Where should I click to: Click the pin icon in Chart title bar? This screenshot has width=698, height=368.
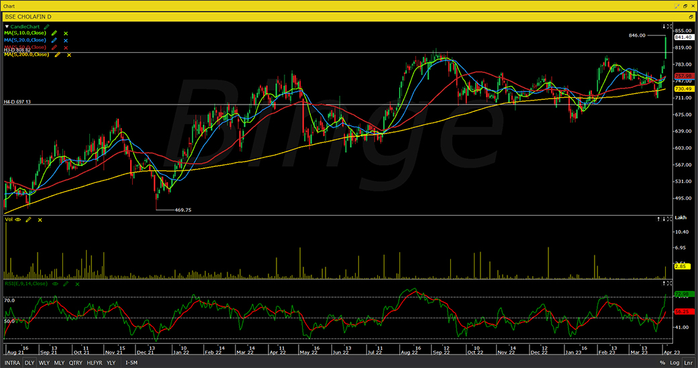(x=677, y=6)
